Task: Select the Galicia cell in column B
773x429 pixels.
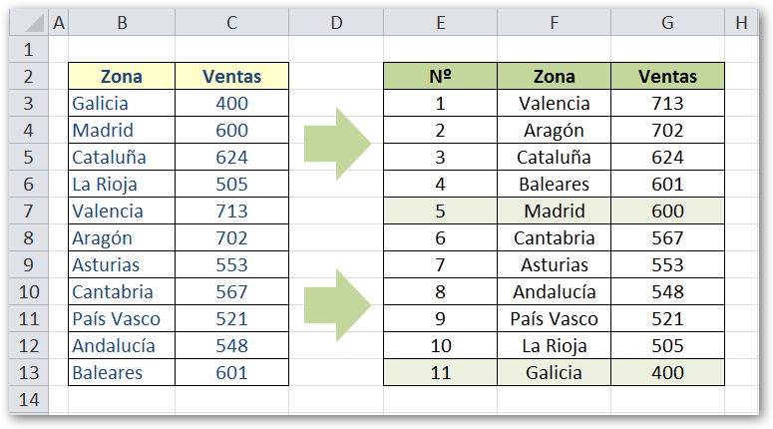Action: 122,103
